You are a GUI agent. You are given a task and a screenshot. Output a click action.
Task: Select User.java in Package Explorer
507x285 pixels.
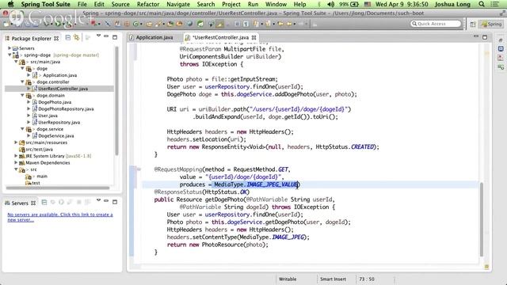48,116
